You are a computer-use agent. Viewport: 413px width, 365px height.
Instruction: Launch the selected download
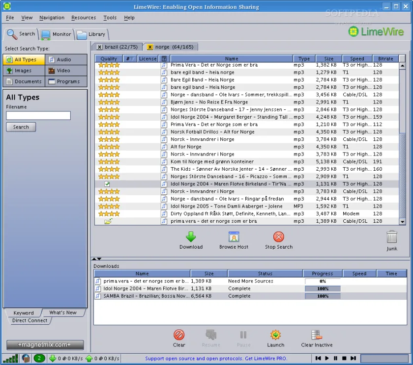[x=275, y=339]
